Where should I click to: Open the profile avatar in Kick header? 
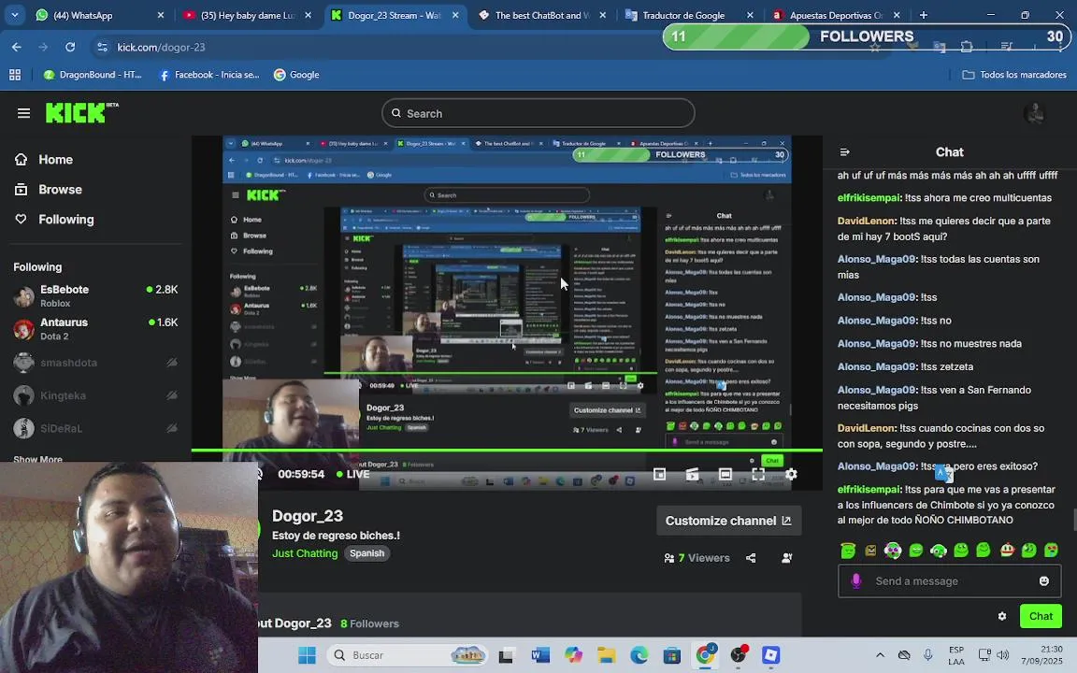[1034, 113]
